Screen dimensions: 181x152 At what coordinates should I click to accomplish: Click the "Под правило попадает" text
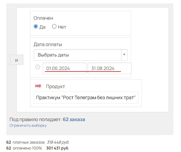[x=35, y=120]
